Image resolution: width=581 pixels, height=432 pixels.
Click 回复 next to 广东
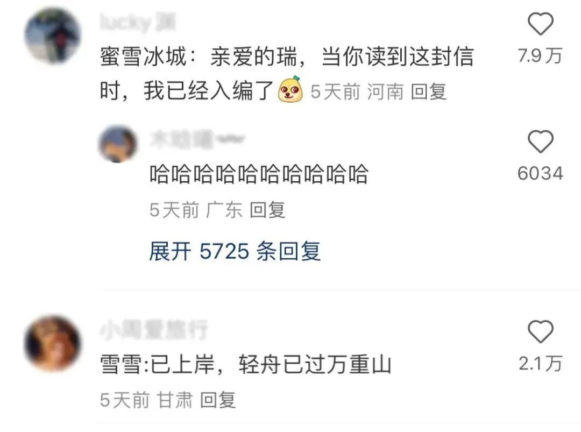click(x=267, y=210)
